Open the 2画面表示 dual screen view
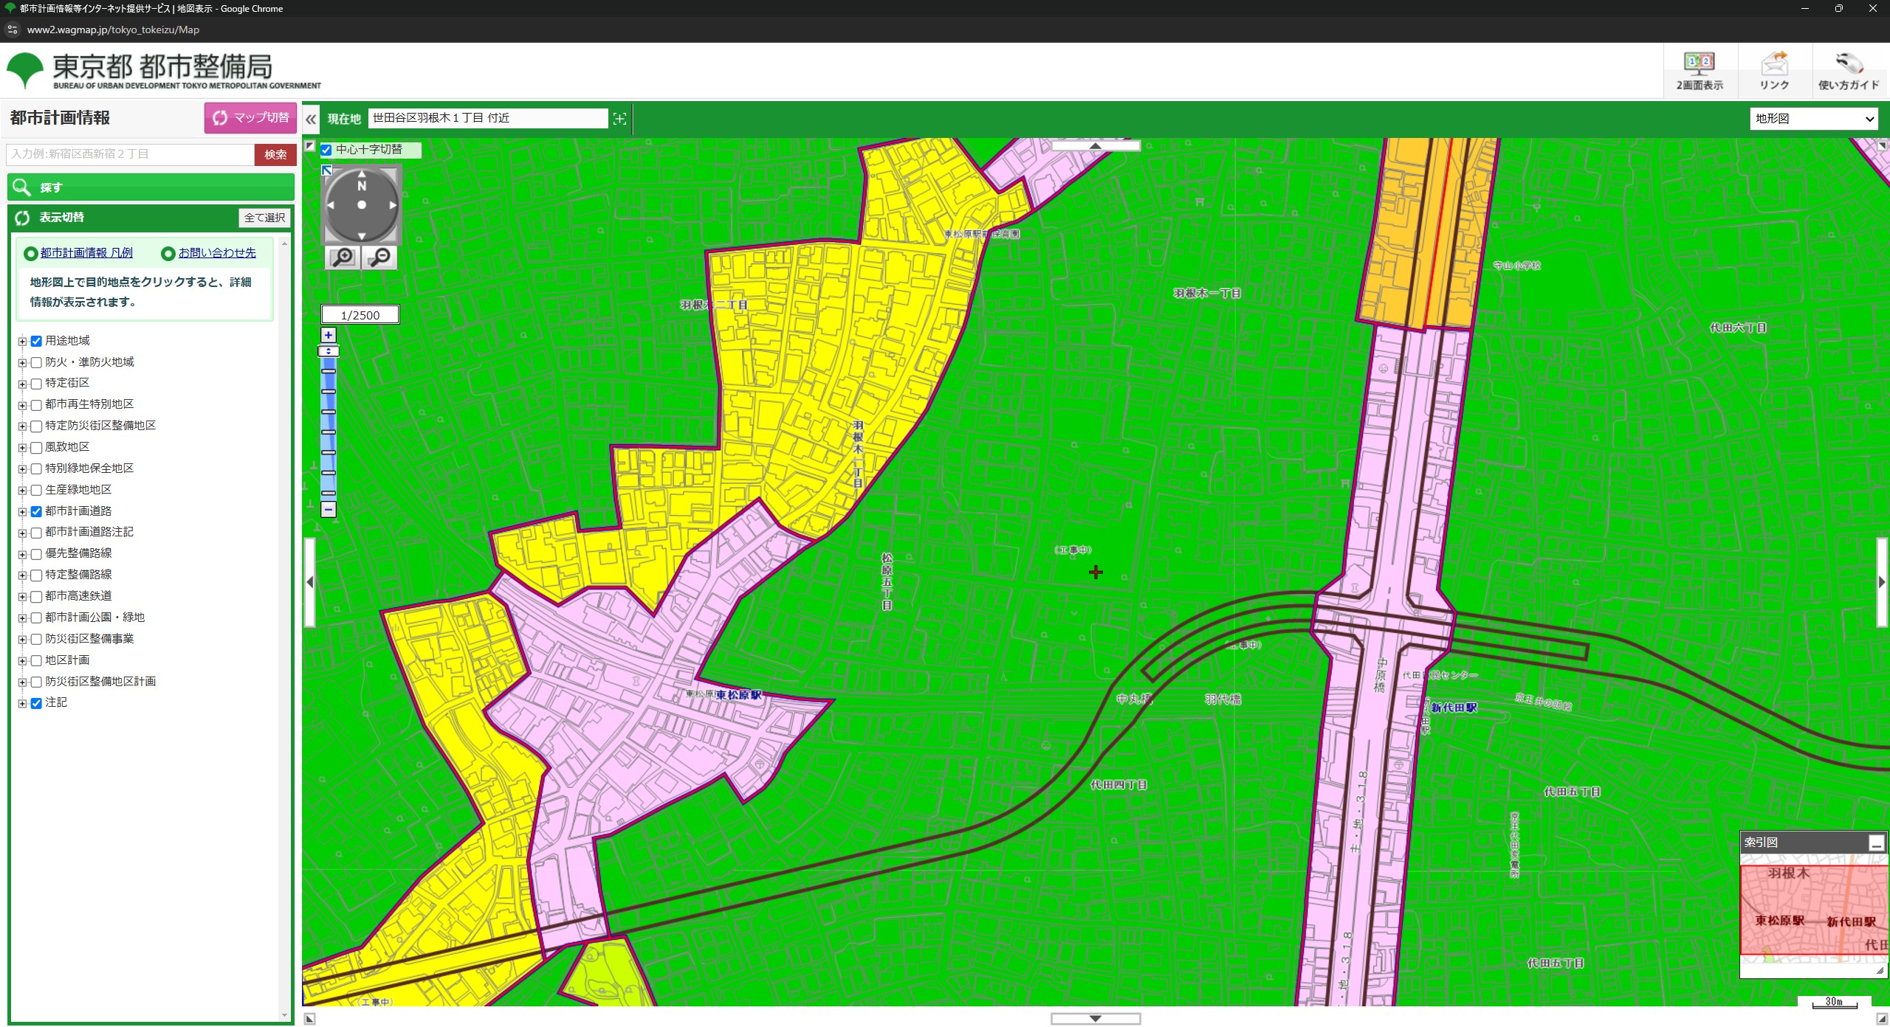Viewport: 1890px width, 1027px height. click(x=1700, y=71)
